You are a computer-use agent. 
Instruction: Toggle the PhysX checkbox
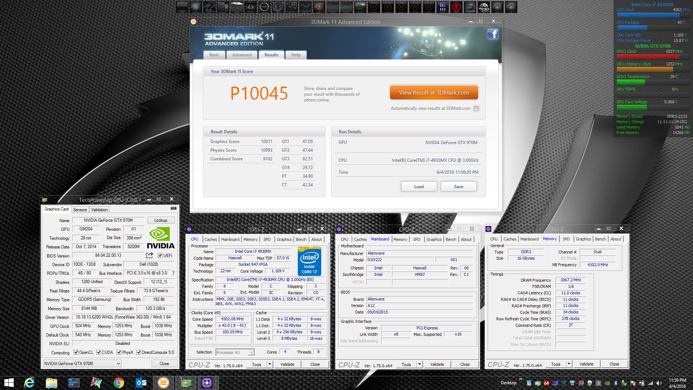(119, 352)
